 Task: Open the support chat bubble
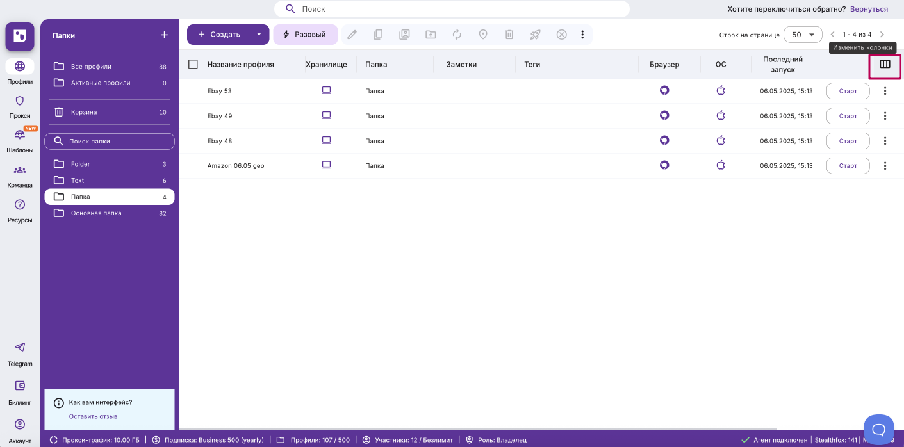(x=878, y=428)
